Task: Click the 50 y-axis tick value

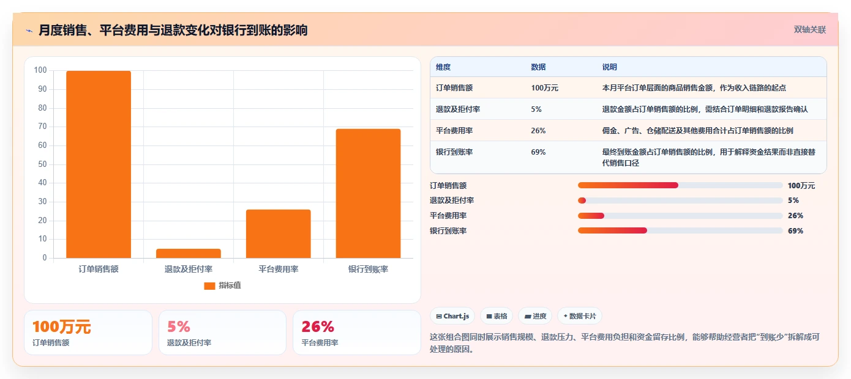Action: tap(42, 164)
